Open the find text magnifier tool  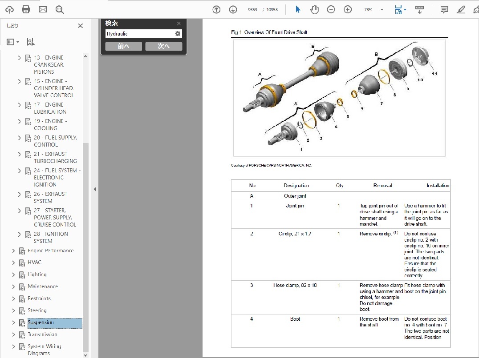click(x=60, y=9)
